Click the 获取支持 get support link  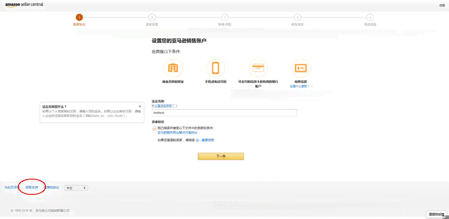(x=31, y=188)
